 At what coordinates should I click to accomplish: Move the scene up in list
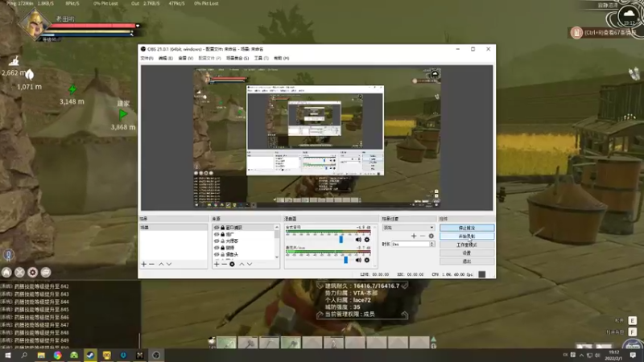(x=161, y=265)
